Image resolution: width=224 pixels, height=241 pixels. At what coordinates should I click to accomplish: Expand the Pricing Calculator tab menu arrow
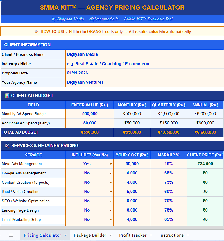coord(66,235)
